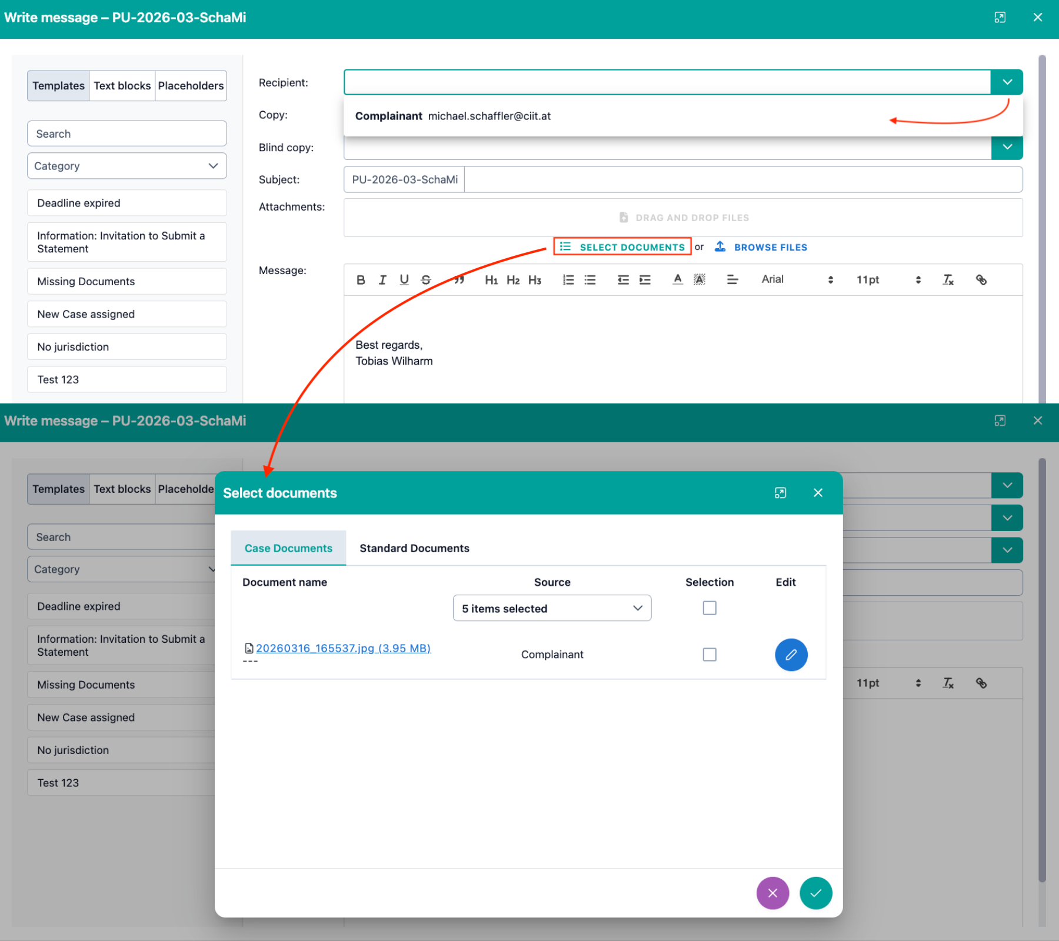Toggle Italic formatting in the message toolbar
The image size is (1059, 941).
(x=382, y=280)
